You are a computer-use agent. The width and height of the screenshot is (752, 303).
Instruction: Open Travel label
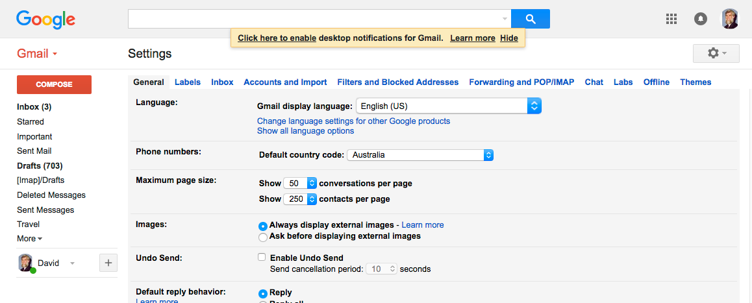click(29, 224)
